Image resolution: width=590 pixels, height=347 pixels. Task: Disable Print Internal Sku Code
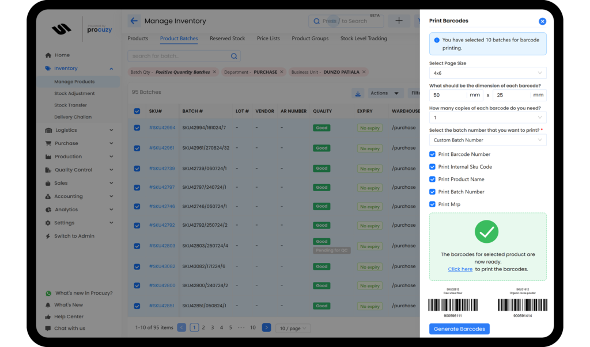(x=432, y=167)
